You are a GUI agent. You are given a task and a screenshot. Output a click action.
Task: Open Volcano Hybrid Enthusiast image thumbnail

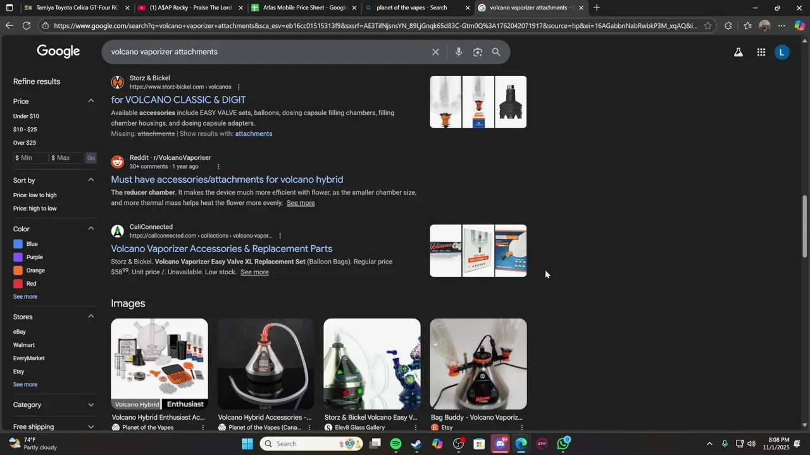coord(159,364)
